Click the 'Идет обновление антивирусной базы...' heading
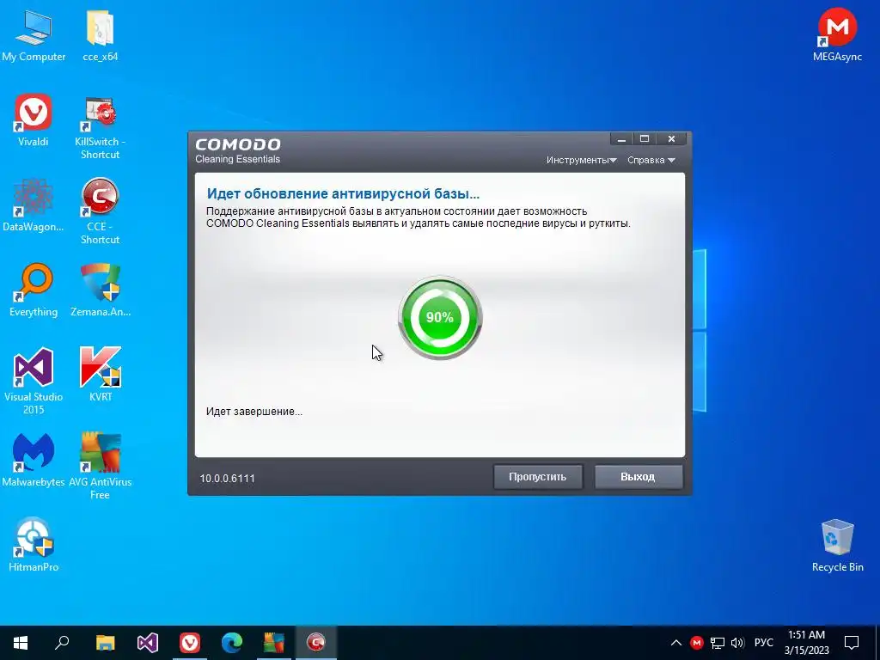 coord(343,194)
